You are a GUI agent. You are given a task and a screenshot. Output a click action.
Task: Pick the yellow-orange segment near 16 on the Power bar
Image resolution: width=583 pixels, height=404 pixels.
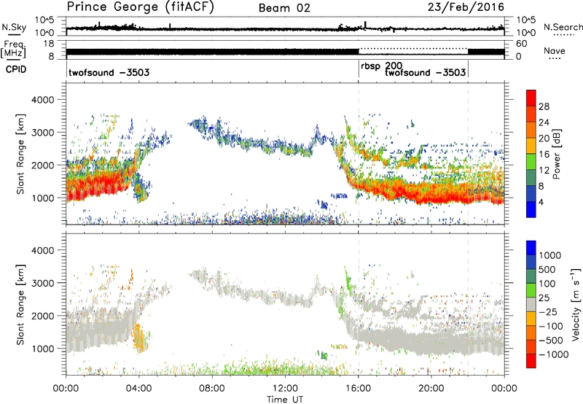tap(531, 146)
